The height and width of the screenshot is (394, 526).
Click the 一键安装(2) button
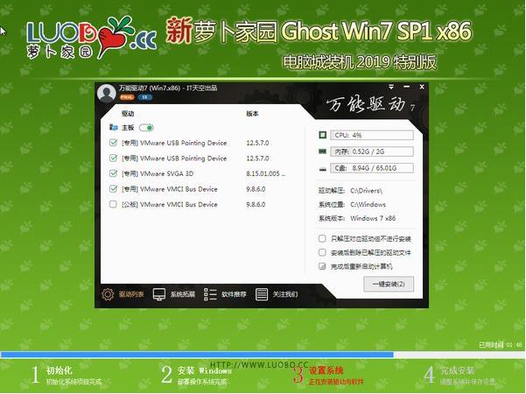click(x=389, y=285)
